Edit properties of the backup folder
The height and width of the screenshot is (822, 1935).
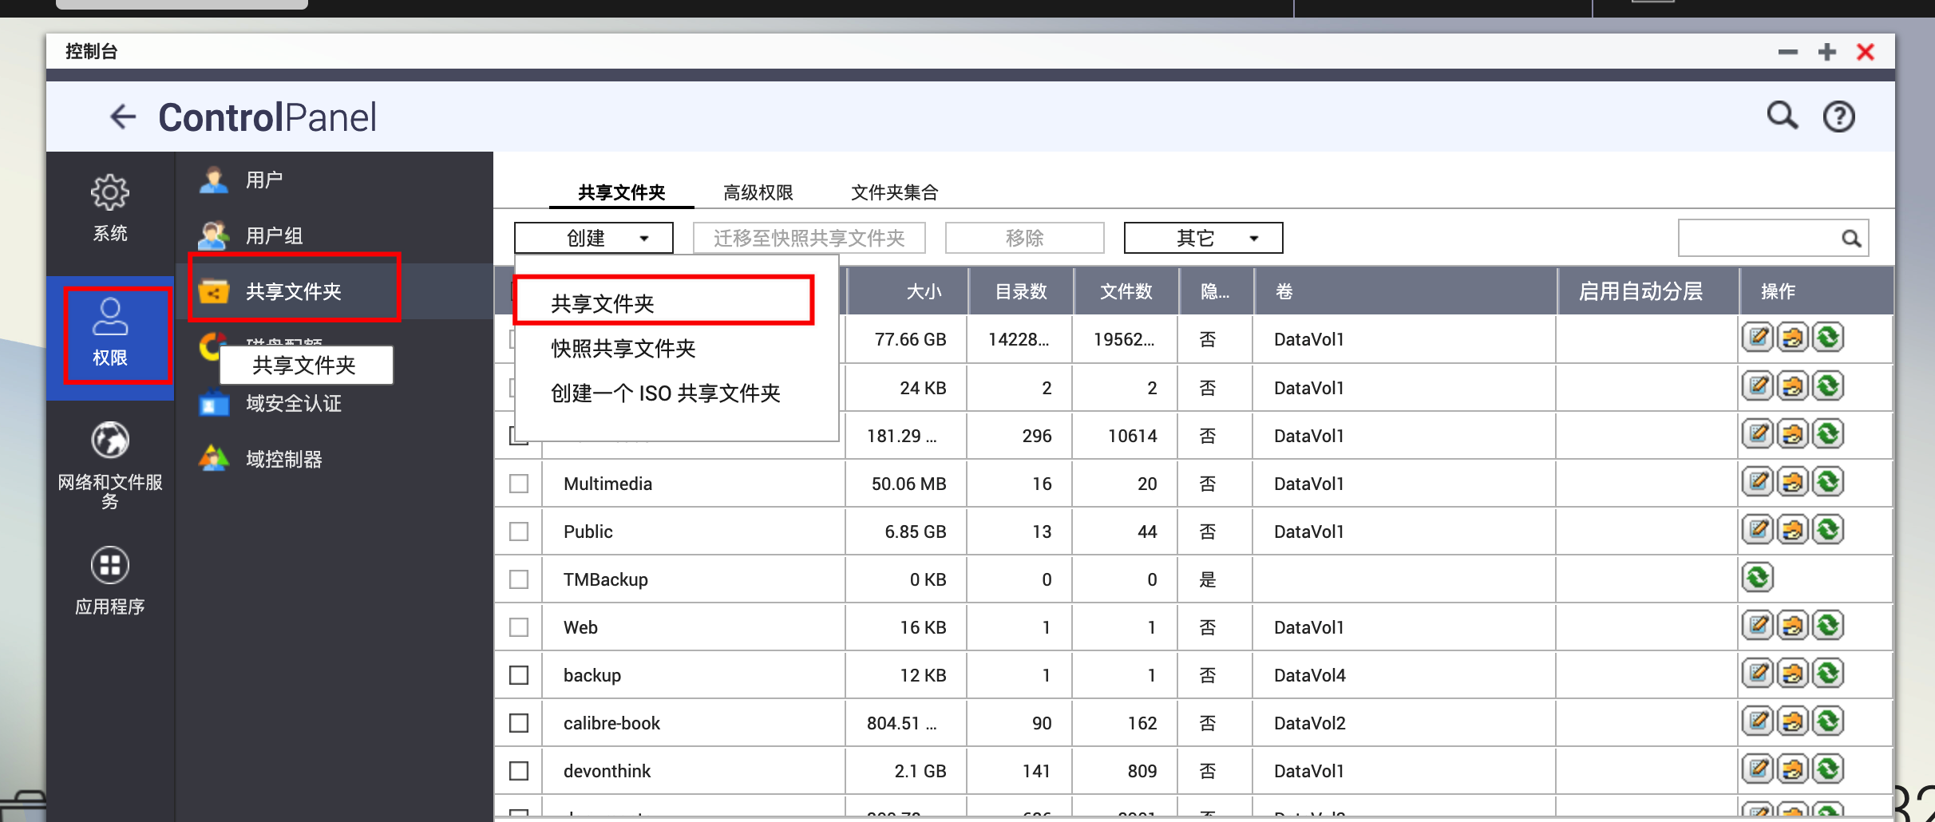[1758, 674]
